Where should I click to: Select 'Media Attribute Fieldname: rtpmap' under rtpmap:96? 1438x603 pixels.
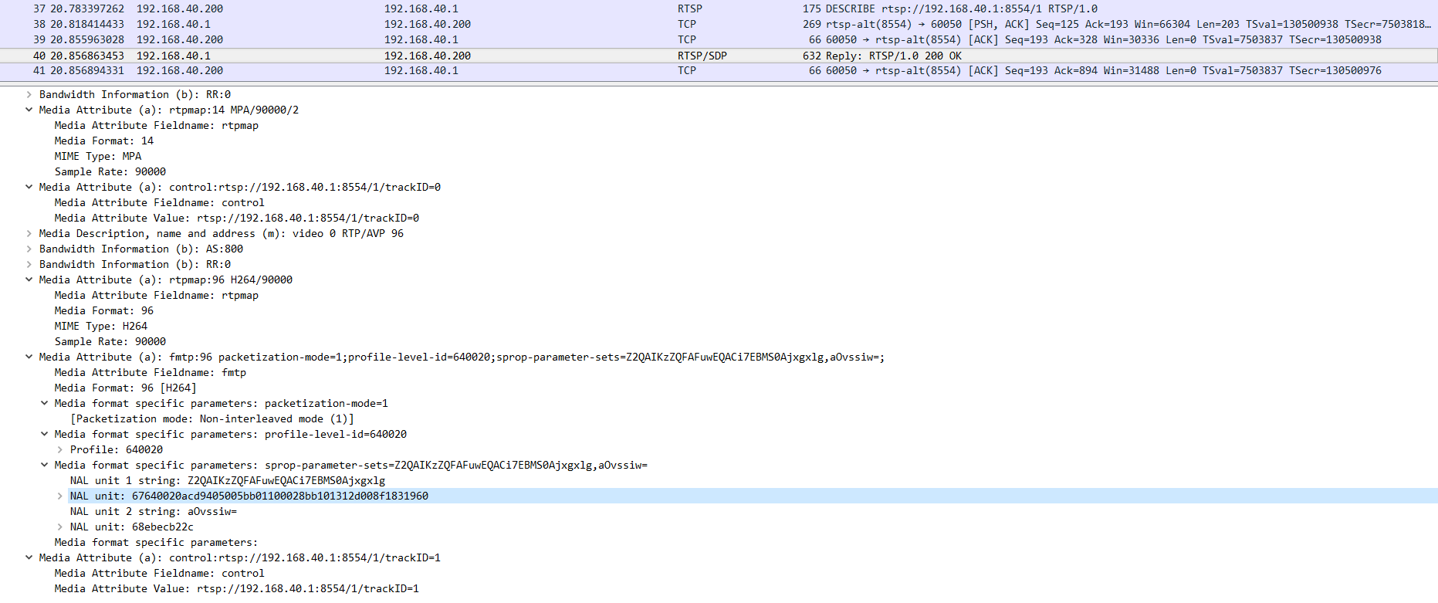[157, 295]
